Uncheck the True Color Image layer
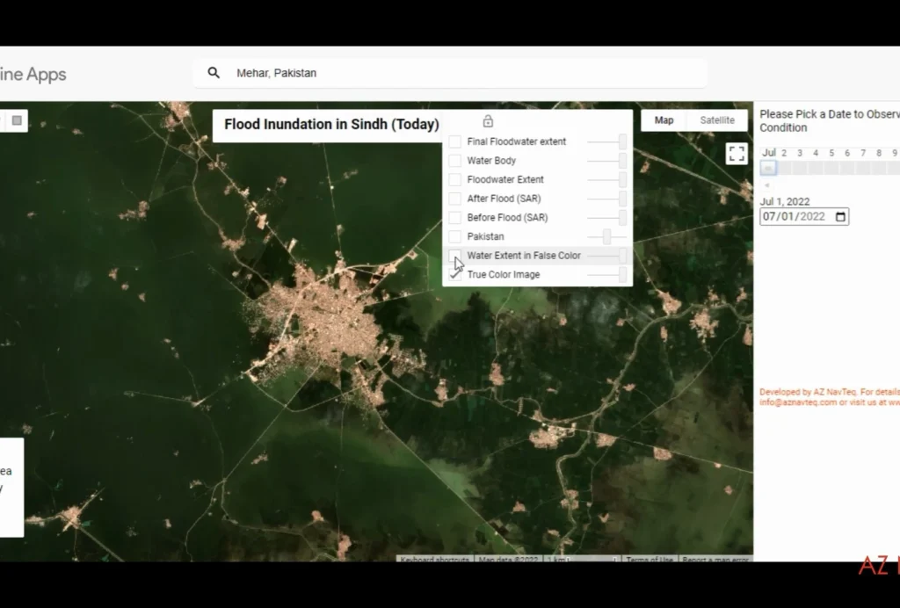900x608 pixels. 455,275
